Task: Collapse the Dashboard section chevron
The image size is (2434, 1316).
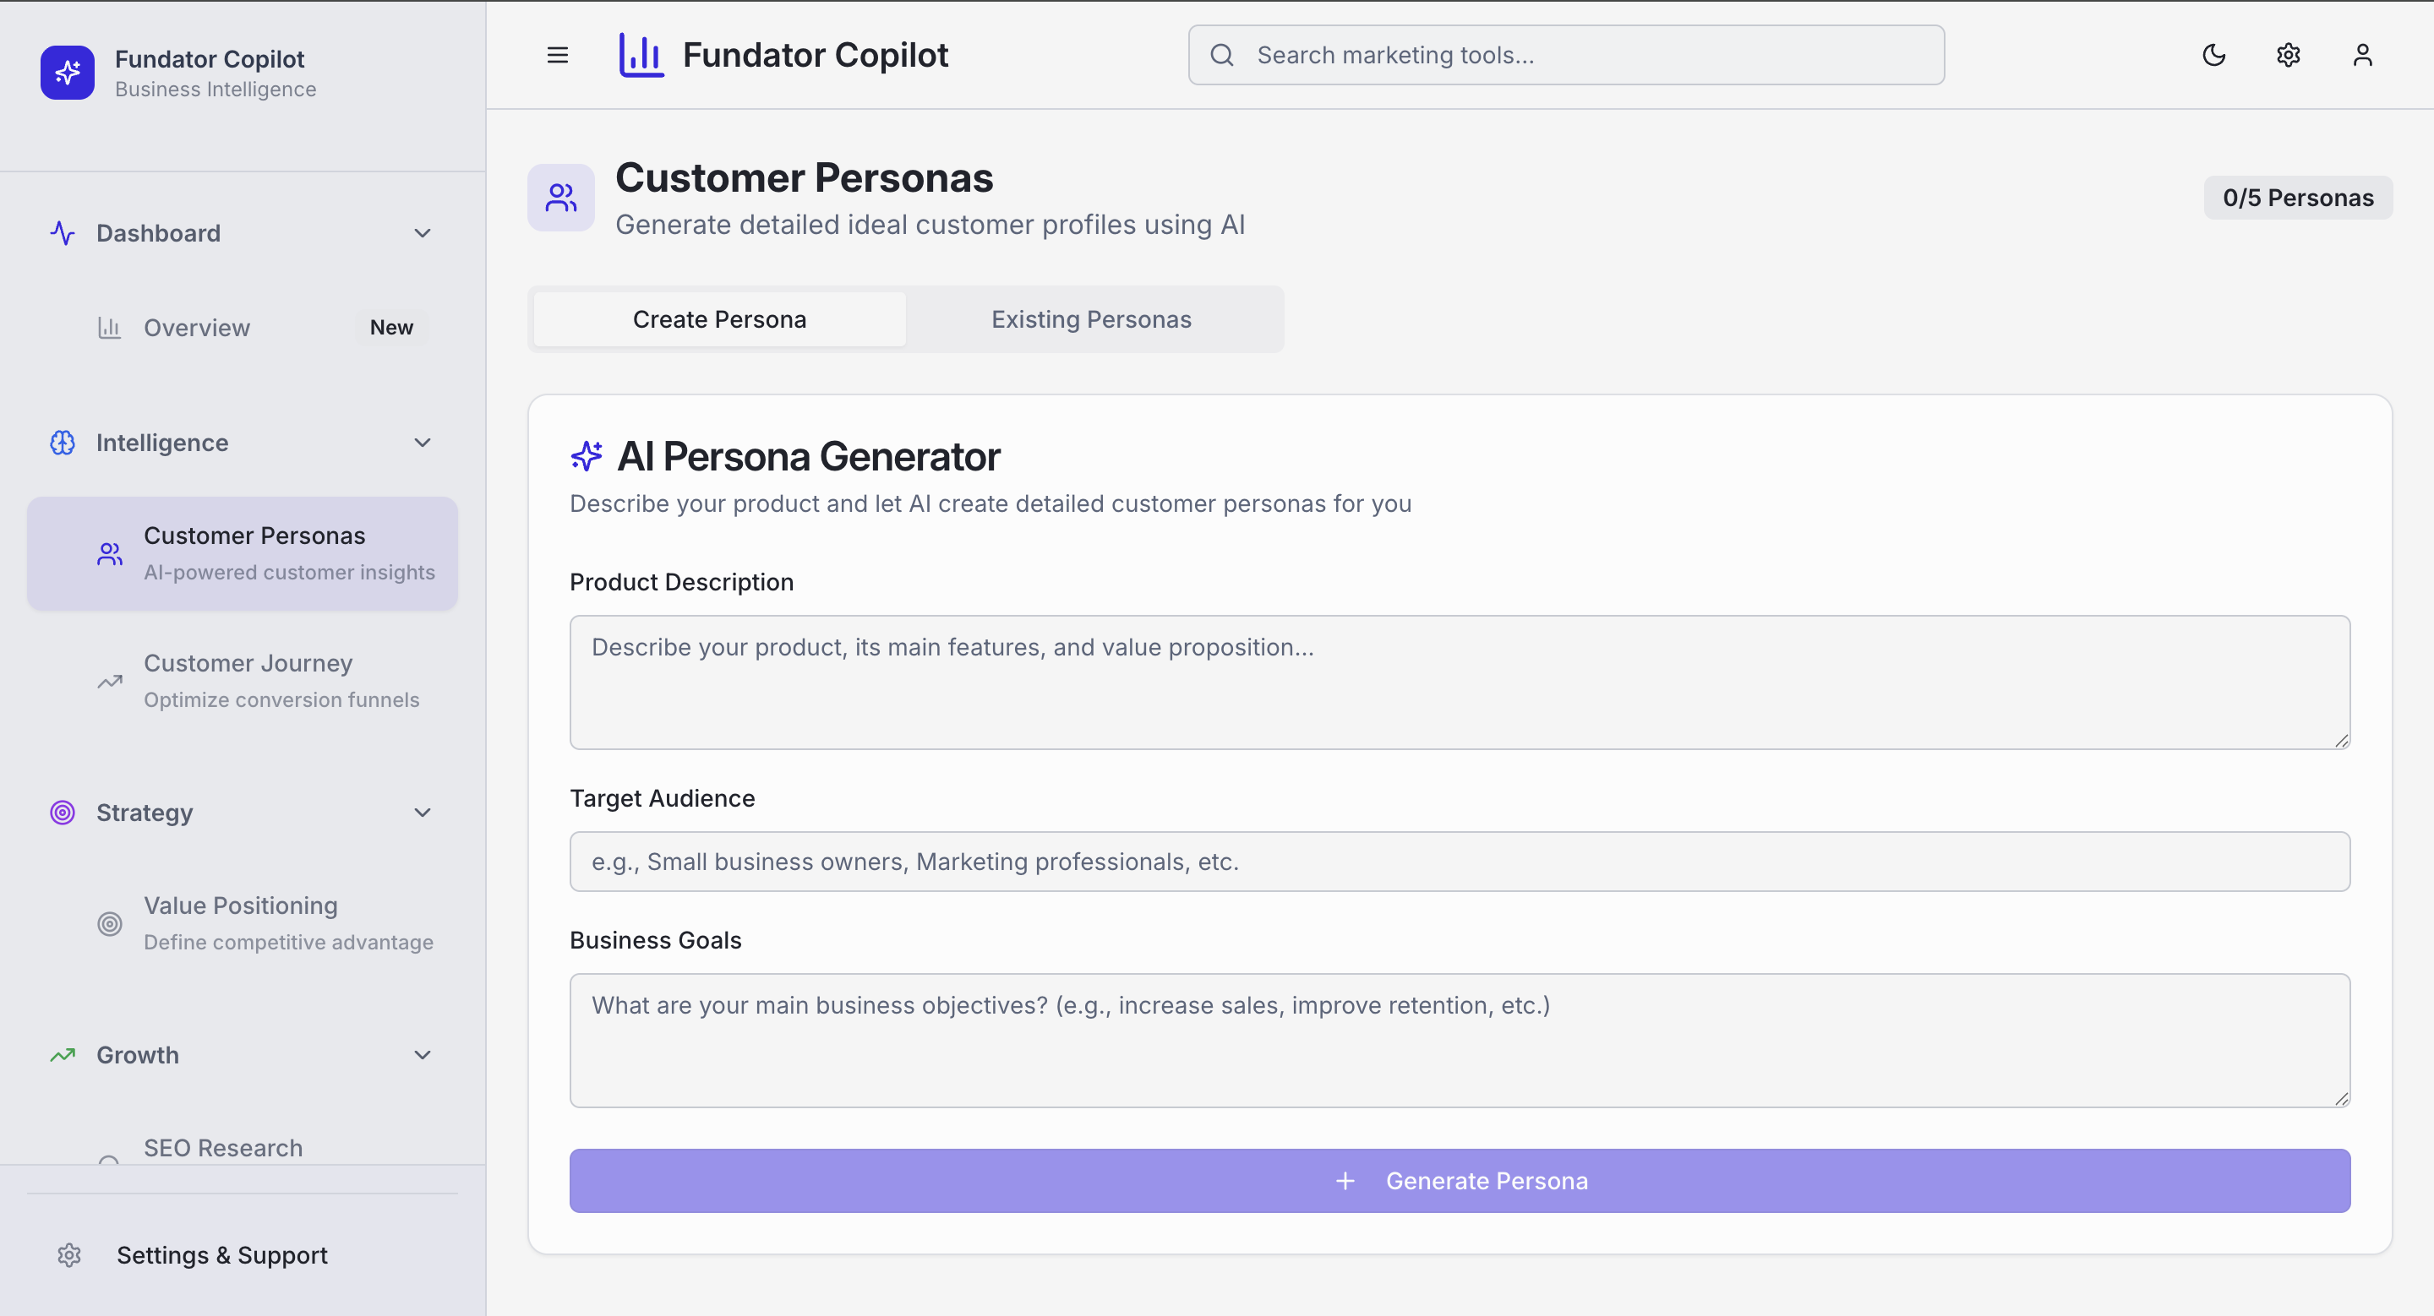Action: pyautogui.click(x=423, y=233)
